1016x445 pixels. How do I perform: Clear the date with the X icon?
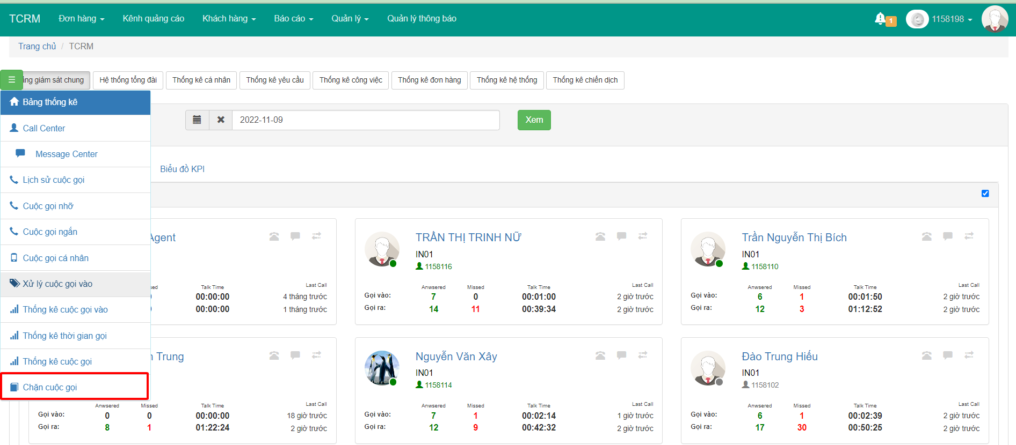(x=221, y=120)
